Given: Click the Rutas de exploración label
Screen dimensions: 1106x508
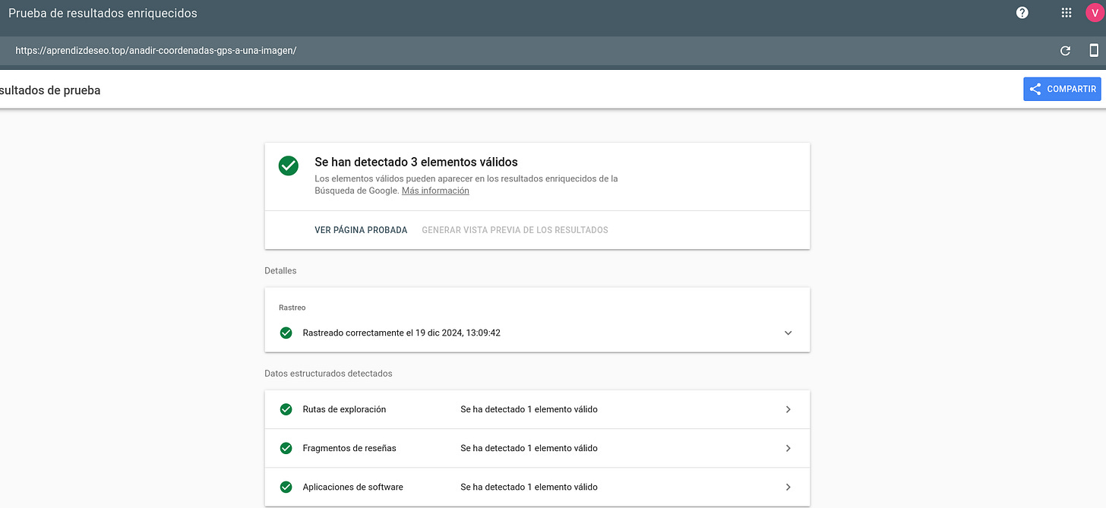Looking at the screenshot, I should (344, 409).
